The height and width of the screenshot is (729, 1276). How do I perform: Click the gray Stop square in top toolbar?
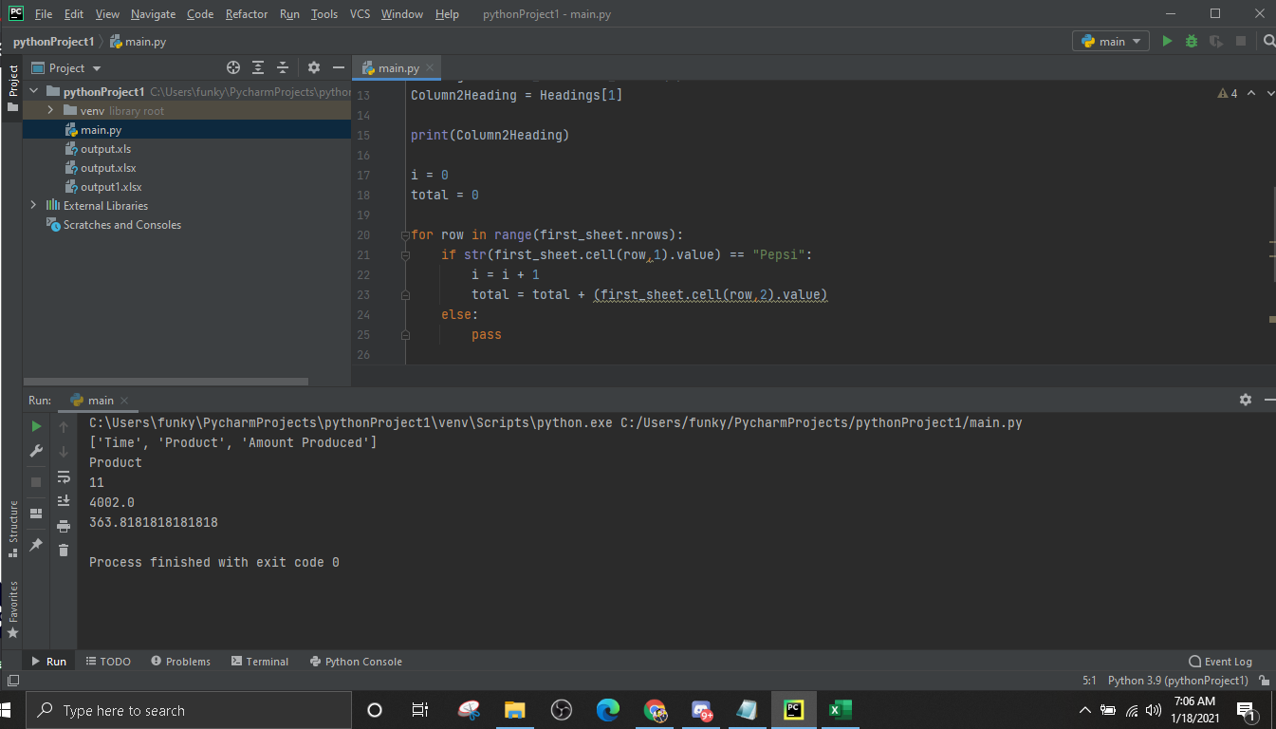click(1240, 41)
